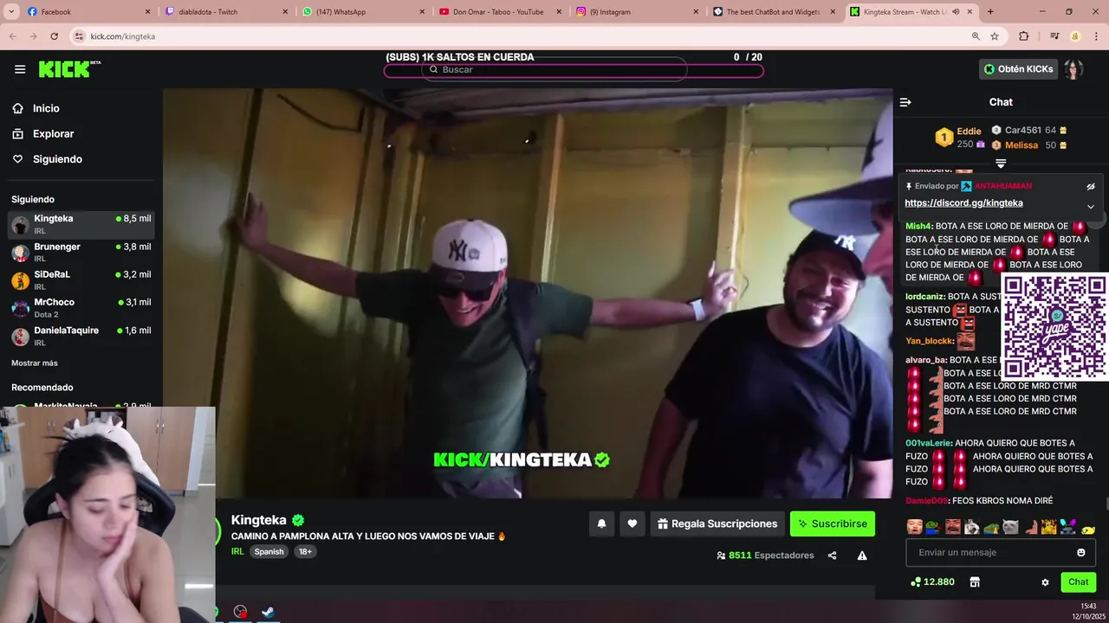
Task: Open Siguiendo in sidebar
Action: click(57, 159)
